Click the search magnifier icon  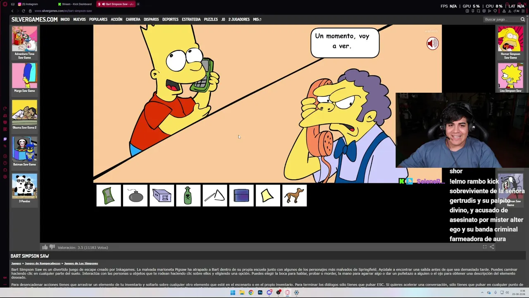(522, 19)
